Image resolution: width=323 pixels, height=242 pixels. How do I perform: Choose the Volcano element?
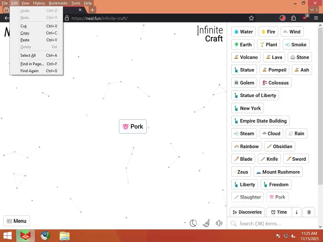(x=246, y=57)
